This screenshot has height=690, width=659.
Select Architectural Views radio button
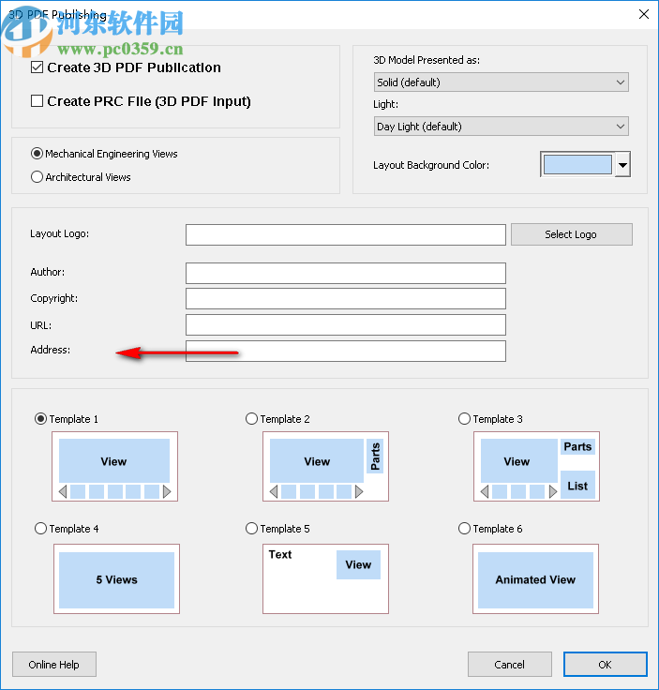(37, 177)
